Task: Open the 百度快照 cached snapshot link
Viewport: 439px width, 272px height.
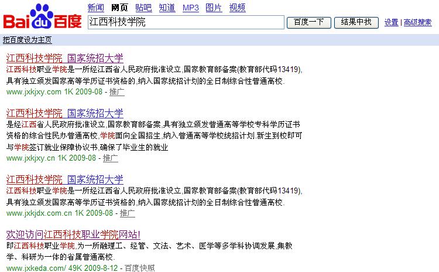Action: tap(140, 268)
